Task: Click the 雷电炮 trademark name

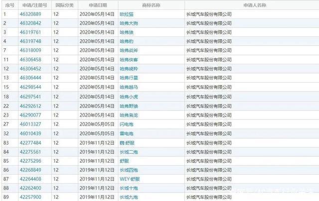Action: click(128, 133)
